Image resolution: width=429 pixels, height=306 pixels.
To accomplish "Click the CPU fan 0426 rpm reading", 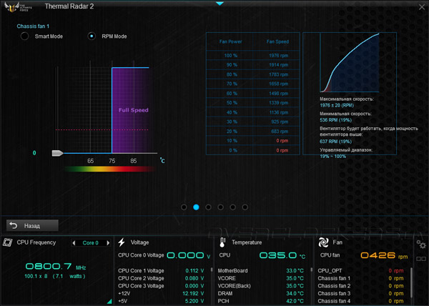I will coord(384,255).
